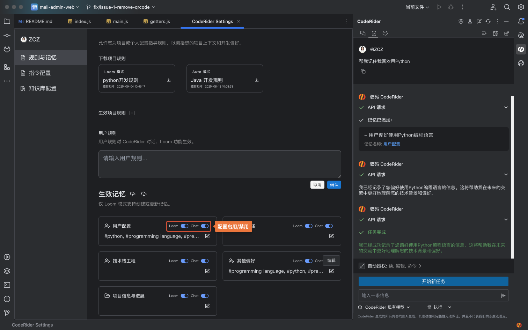Collapse the first API 请求 section
Viewport: 528px width, 330px height.
(506, 108)
